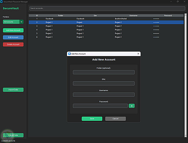Close the Add New Account dialog
Screen dimensions: 188x143
[x=138, y=54]
